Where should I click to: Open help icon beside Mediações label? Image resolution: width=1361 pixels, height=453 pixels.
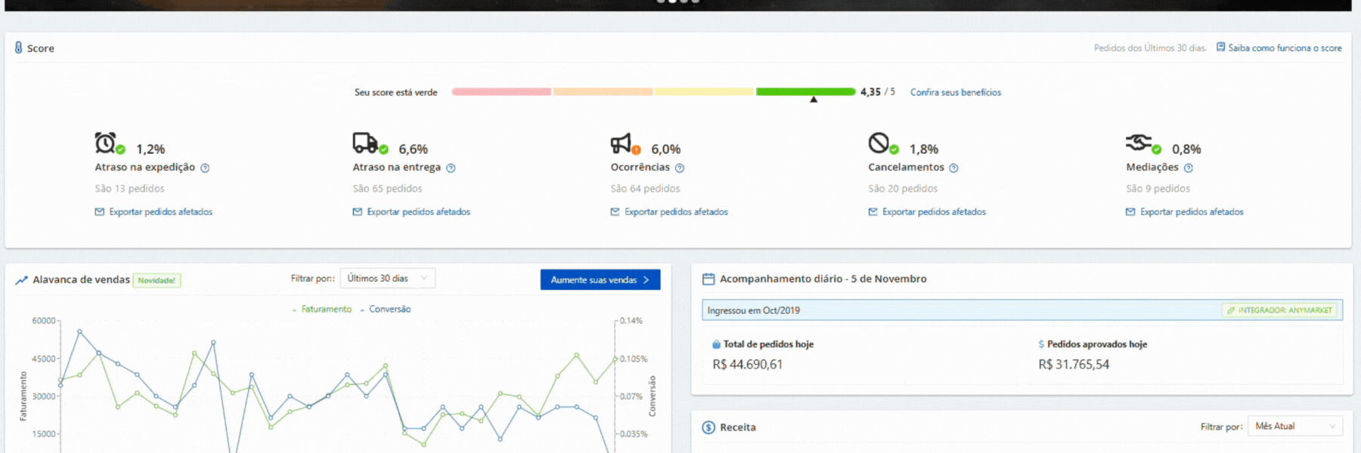coord(1189,168)
